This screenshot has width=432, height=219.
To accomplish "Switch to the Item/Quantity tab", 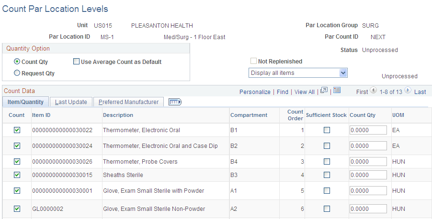I will (x=25, y=102).
